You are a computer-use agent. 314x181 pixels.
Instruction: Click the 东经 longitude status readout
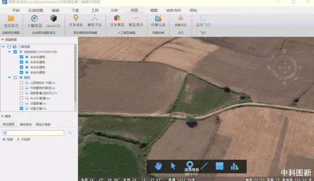(x=100, y=180)
